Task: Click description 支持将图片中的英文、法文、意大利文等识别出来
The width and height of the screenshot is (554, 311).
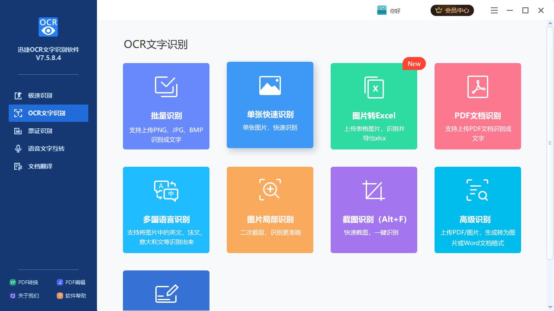Action: pos(166,237)
